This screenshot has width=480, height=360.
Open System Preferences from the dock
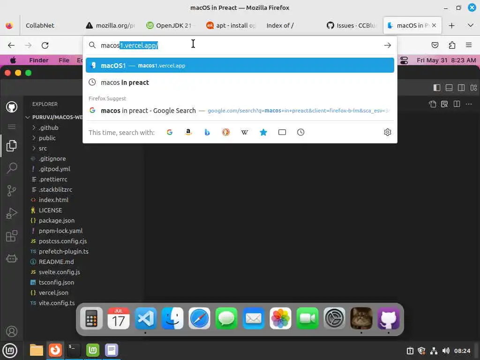click(334, 318)
